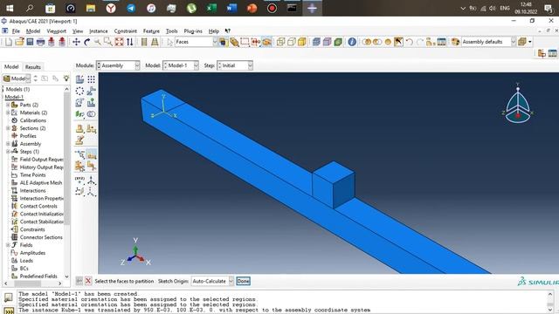Expand the Steps (1) tree node
This screenshot has height=314, width=559.
8,152
